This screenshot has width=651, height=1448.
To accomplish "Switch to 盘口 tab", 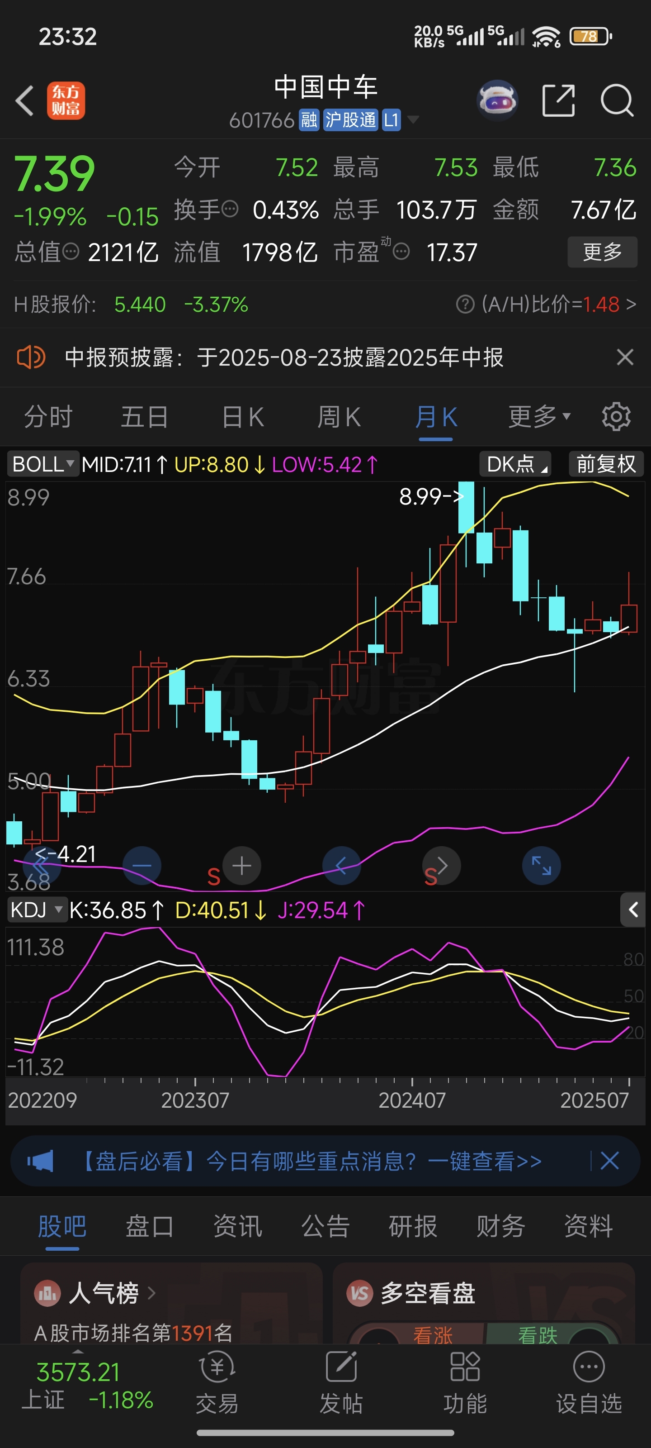I will pyautogui.click(x=150, y=1226).
